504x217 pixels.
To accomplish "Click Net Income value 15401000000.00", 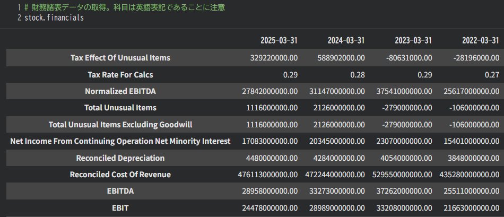I will click(472, 141).
